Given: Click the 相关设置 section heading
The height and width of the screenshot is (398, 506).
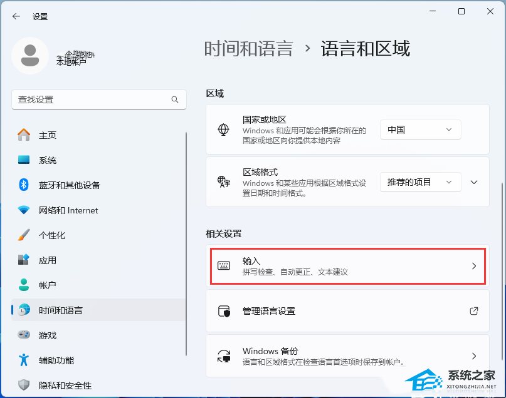Looking at the screenshot, I should pos(224,234).
